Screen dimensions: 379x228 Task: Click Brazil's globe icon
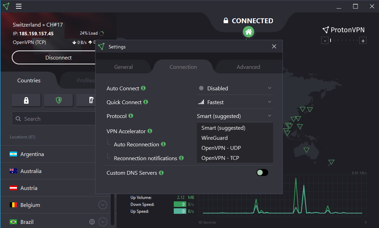pos(92,221)
